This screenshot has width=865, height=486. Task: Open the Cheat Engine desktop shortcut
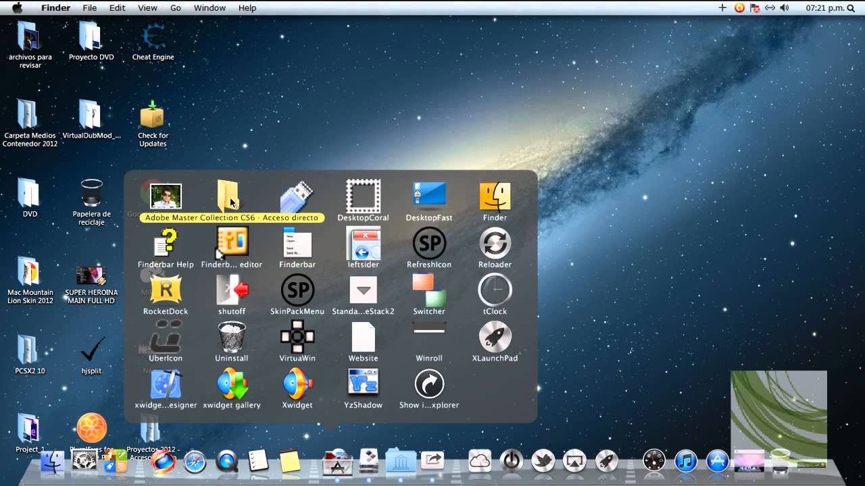(153, 37)
